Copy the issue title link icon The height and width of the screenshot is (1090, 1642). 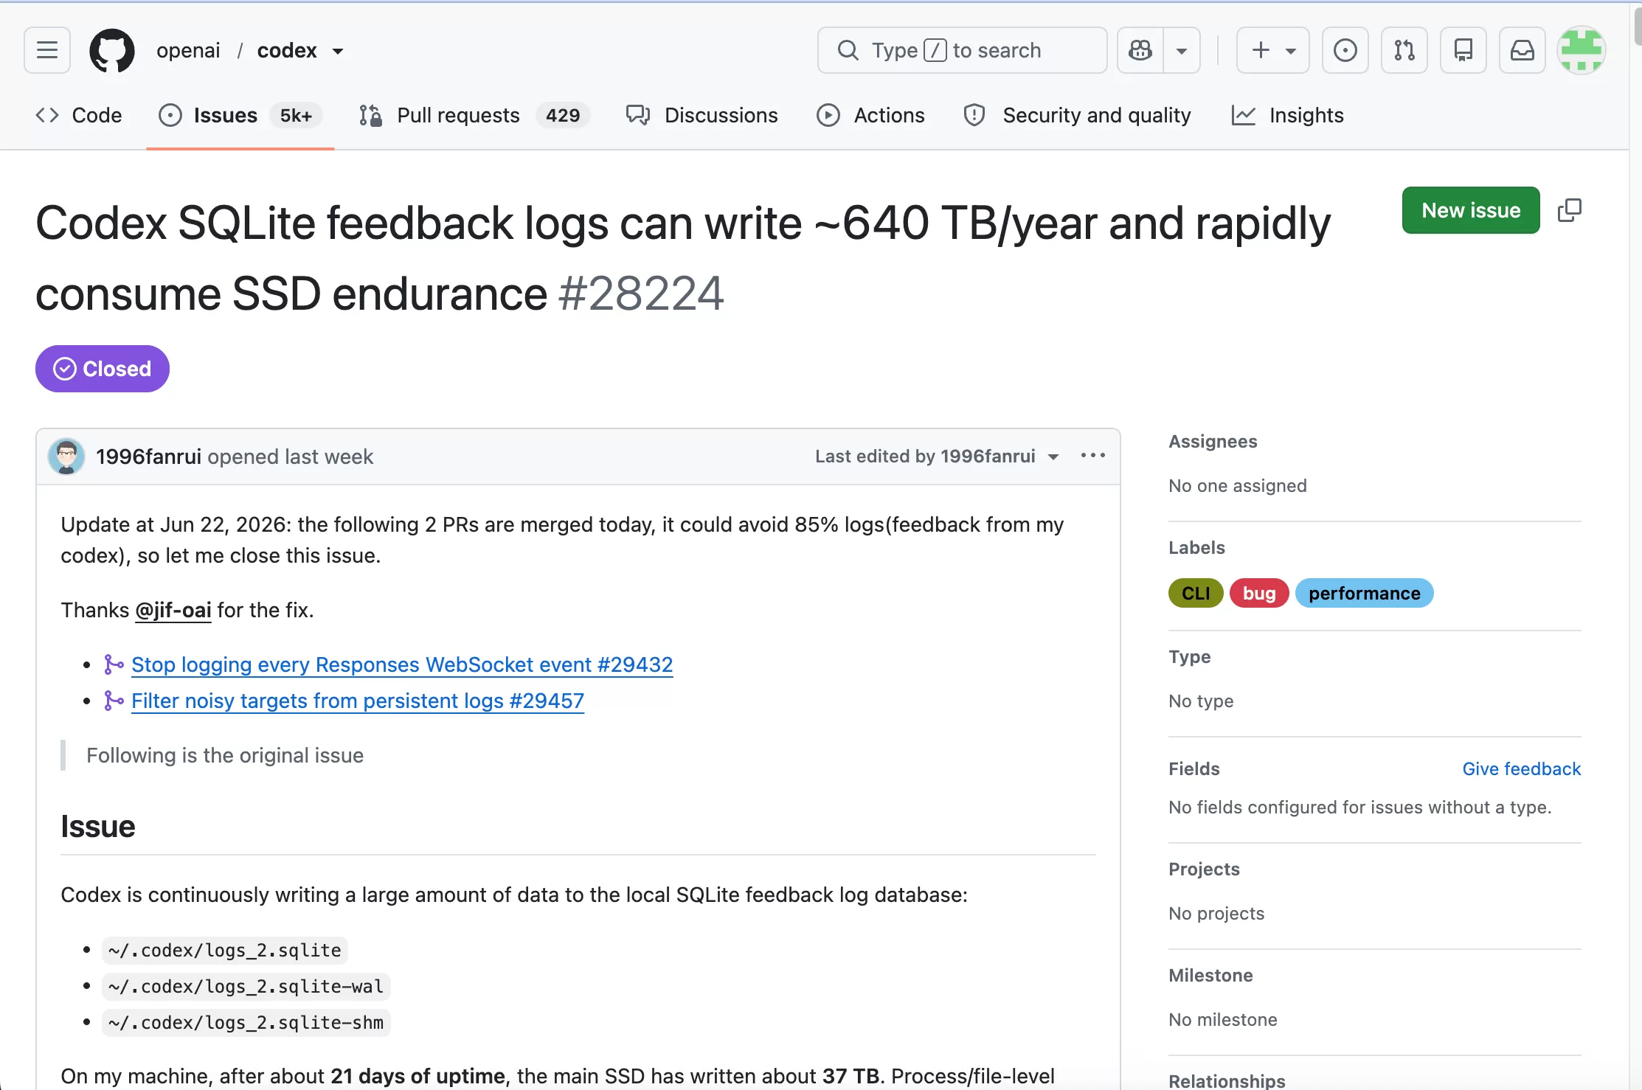(x=1570, y=210)
